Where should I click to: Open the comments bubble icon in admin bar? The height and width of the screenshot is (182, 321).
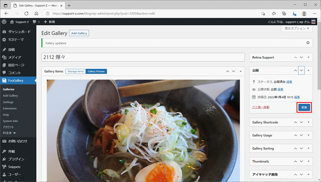(x=35, y=22)
